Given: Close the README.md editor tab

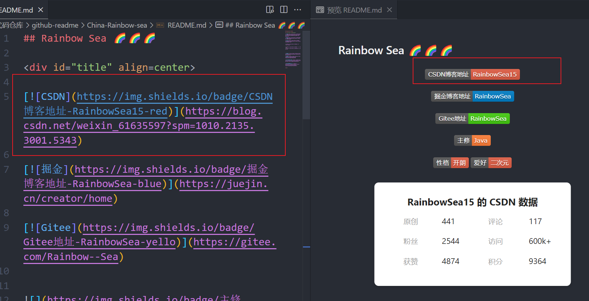Looking at the screenshot, I should [41, 10].
